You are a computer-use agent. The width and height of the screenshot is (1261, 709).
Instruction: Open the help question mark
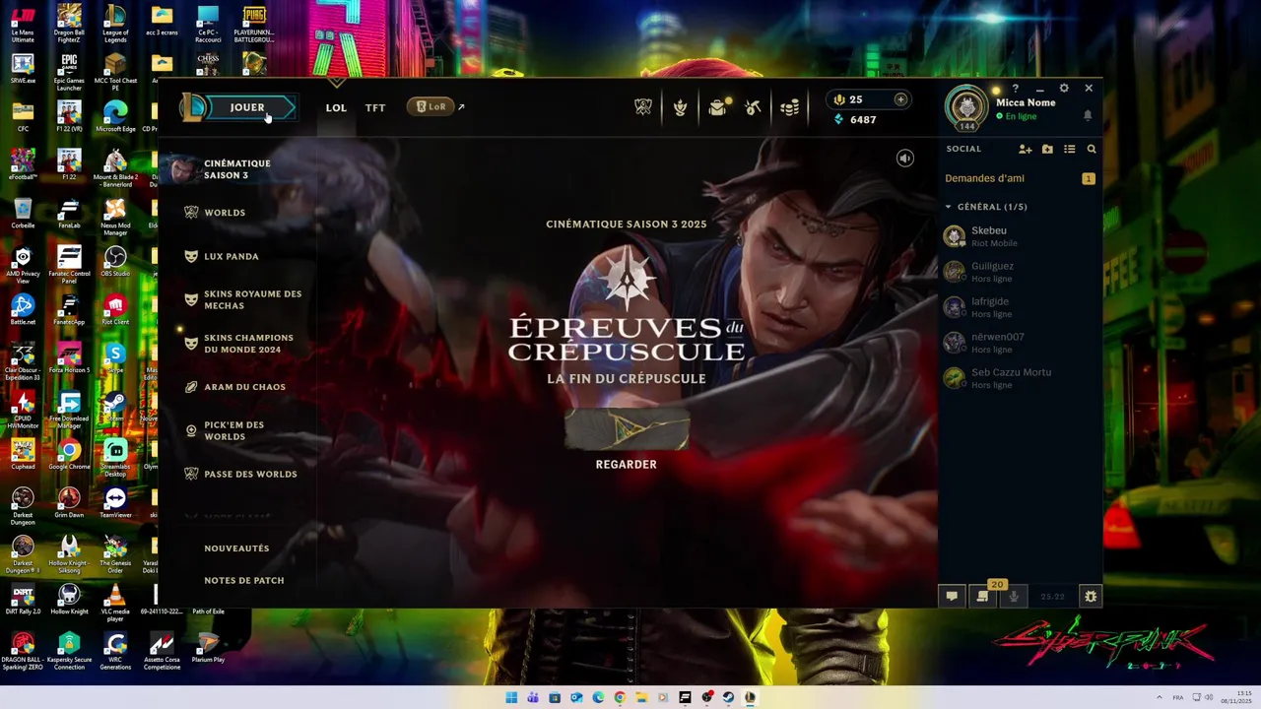(x=1015, y=89)
